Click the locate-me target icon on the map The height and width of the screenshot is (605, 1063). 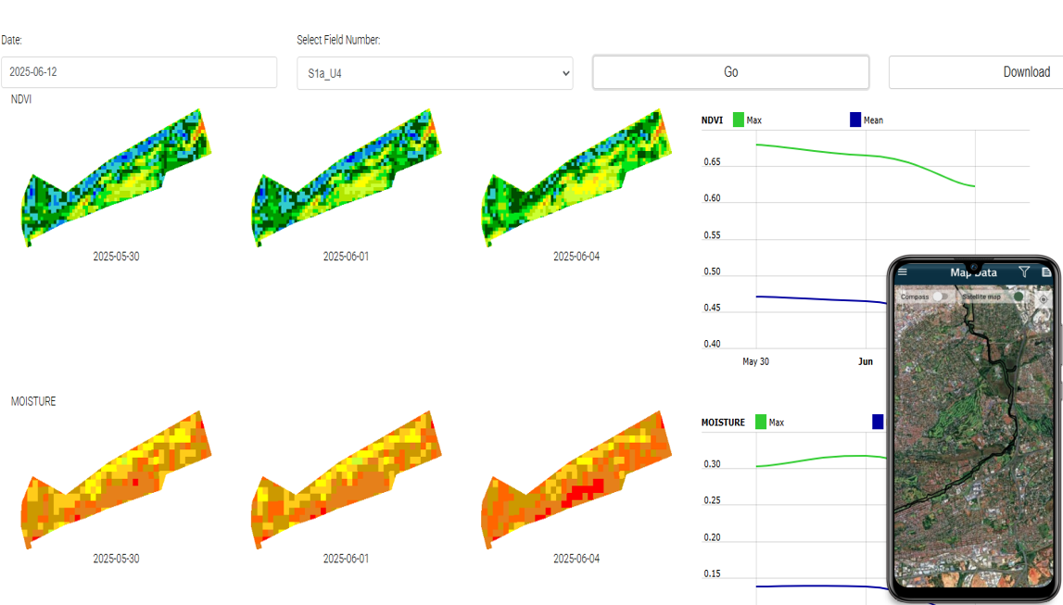coord(1044,298)
